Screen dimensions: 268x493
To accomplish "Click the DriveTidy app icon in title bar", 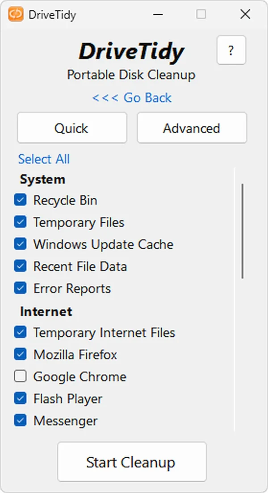I will (16, 14).
